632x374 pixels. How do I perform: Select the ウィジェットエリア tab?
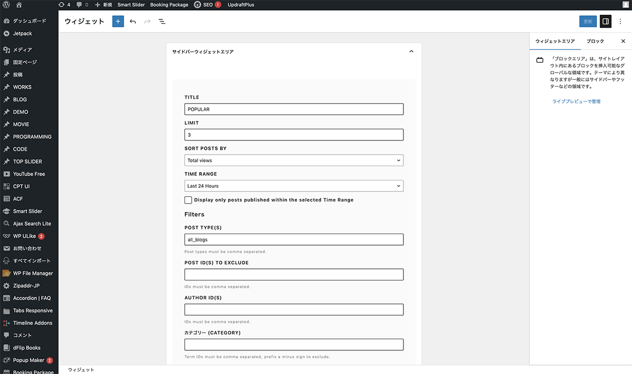click(x=555, y=41)
